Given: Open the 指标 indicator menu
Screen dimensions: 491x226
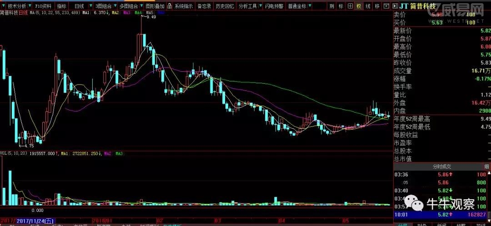Looking at the screenshot, I should coord(61,6).
